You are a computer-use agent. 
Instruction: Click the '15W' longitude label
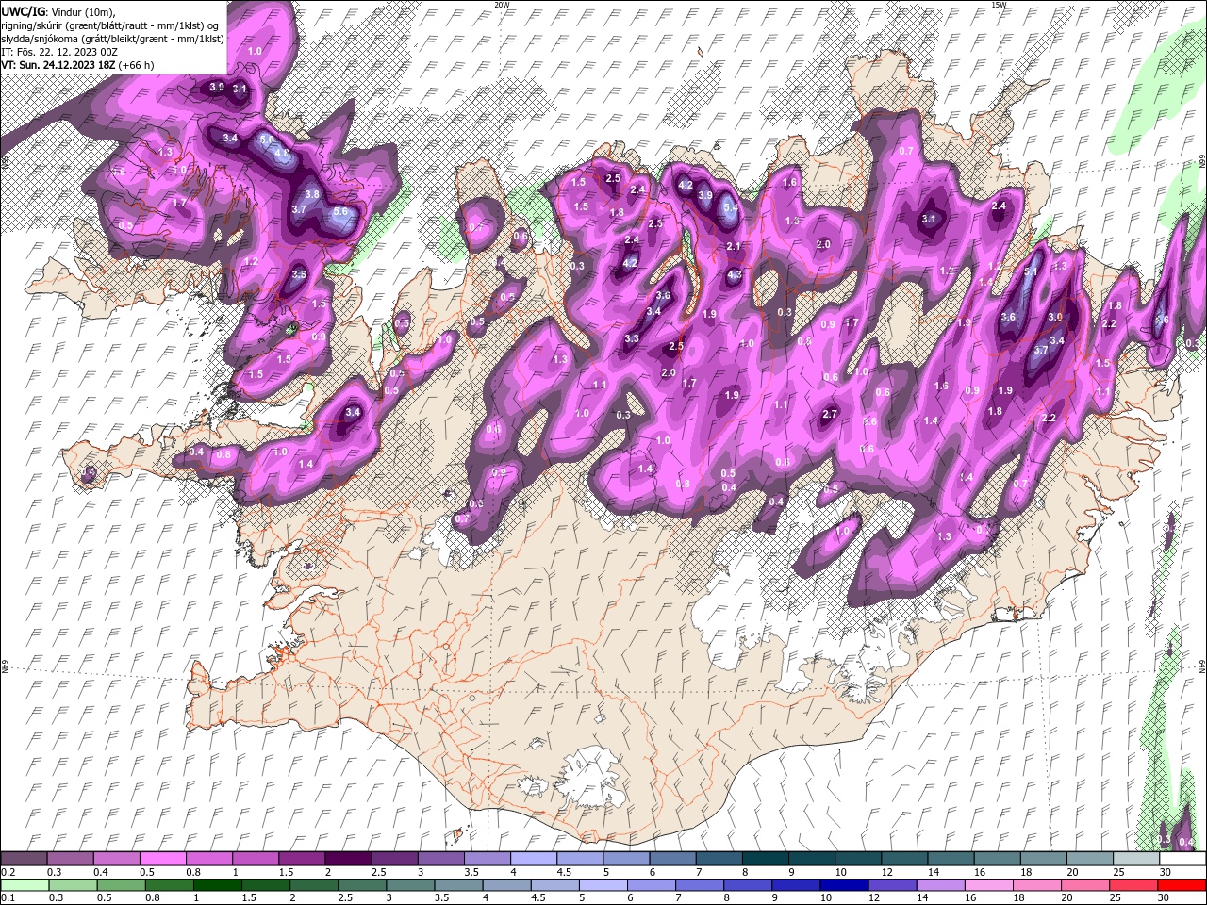coord(999,5)
